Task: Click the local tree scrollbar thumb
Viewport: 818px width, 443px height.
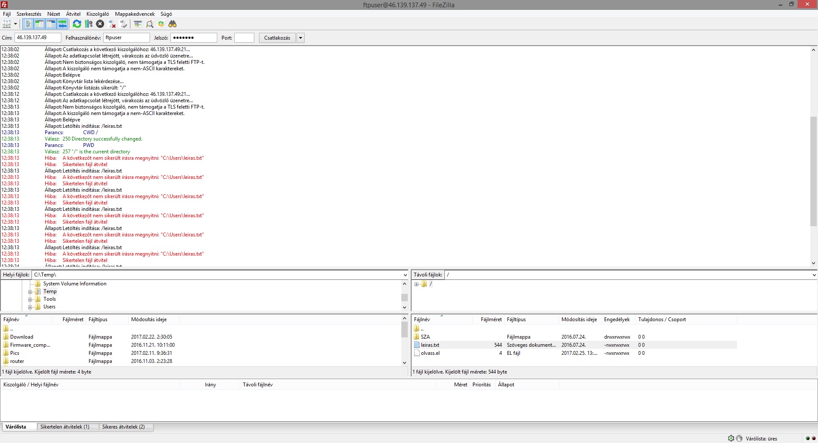Action: [x=405, y=297]
